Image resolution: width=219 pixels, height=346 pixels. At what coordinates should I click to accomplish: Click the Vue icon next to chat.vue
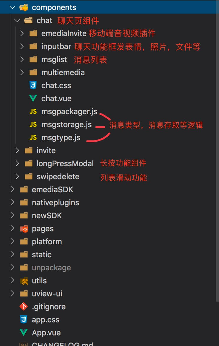point(33,98)
